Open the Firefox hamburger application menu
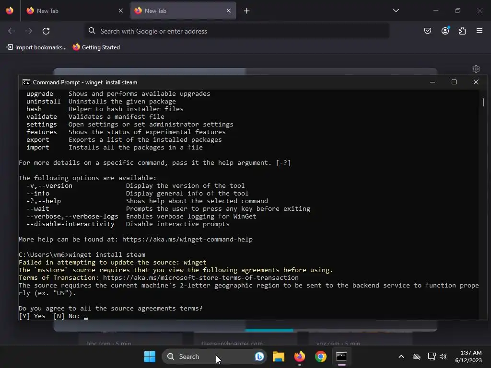The height and width of the screenshot is (368, 491). coord(479,31)
